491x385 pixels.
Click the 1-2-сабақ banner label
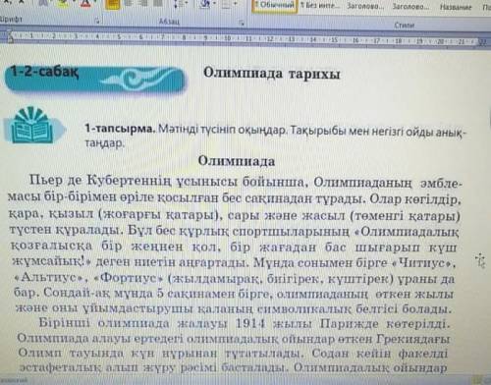[45, 71]
